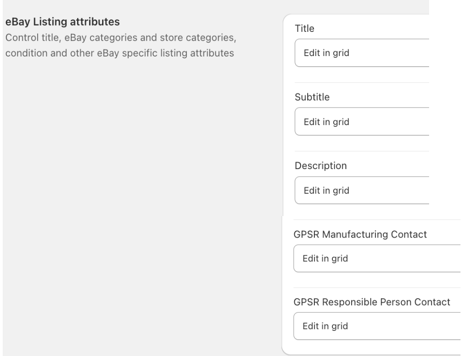Click the GPSR Manufacturing Contact label
Screen dimensions: 473x356
360,234
